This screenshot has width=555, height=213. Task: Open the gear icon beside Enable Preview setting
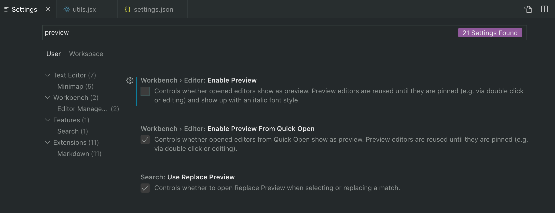coord(130,80)
